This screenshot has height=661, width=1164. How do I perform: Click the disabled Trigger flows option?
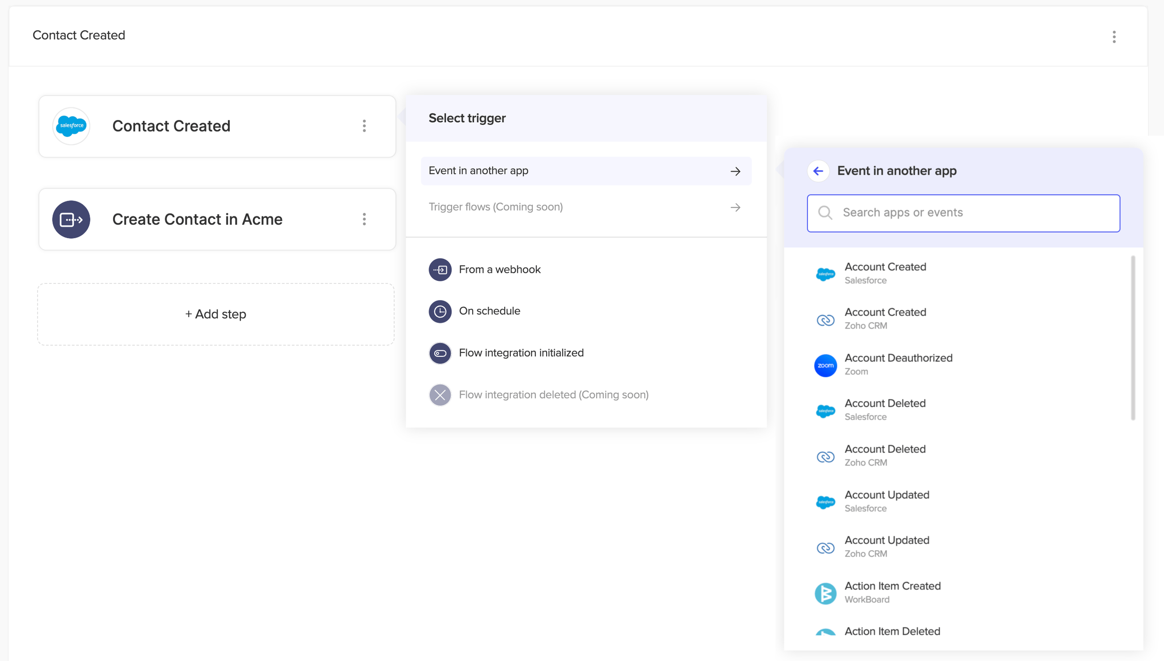(x=586, y=207)
